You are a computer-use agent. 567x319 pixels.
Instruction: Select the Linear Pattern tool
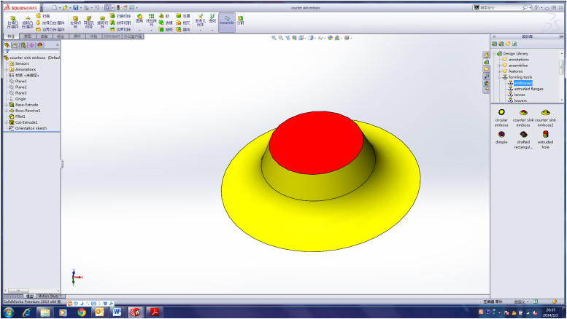click(x=151, y=20)
